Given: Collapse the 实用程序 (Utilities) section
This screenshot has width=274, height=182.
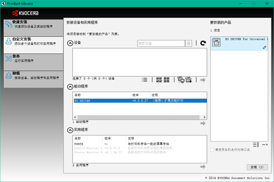Looking at the screenshot, I should click(70, 130).
